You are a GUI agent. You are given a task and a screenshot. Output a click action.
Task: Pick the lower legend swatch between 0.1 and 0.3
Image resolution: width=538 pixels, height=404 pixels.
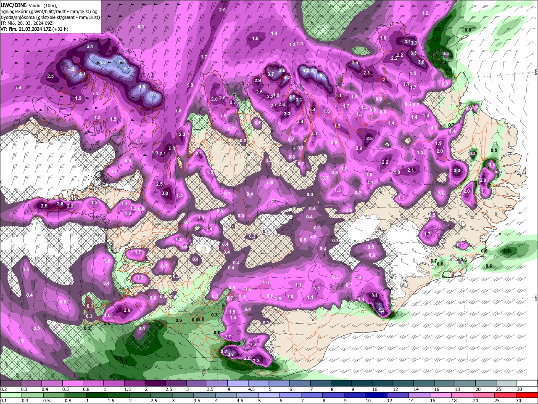tap(11, 395)
